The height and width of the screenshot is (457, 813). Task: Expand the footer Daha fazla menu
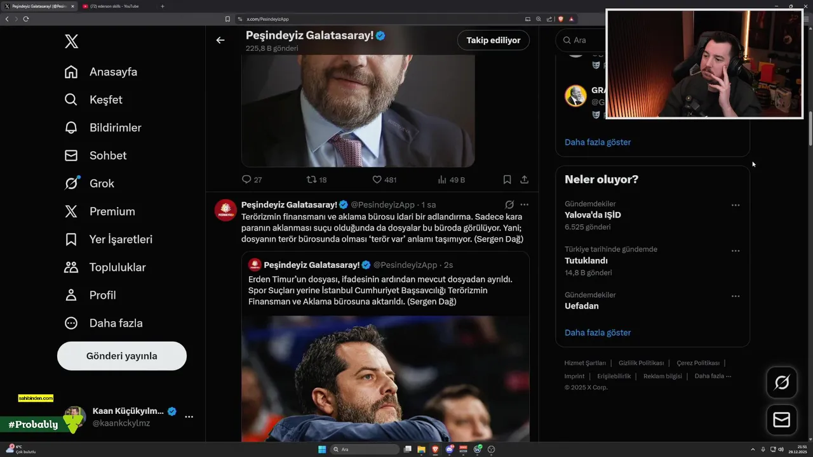pos(713,376)
